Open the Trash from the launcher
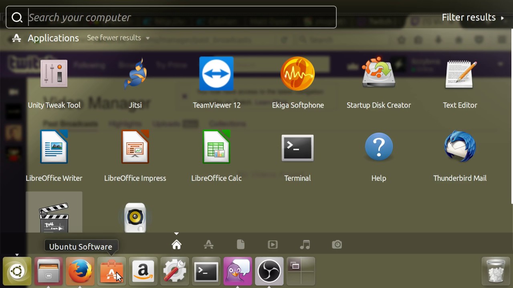The height and width of the screenshot is (288, 513). tap(495, 272)
